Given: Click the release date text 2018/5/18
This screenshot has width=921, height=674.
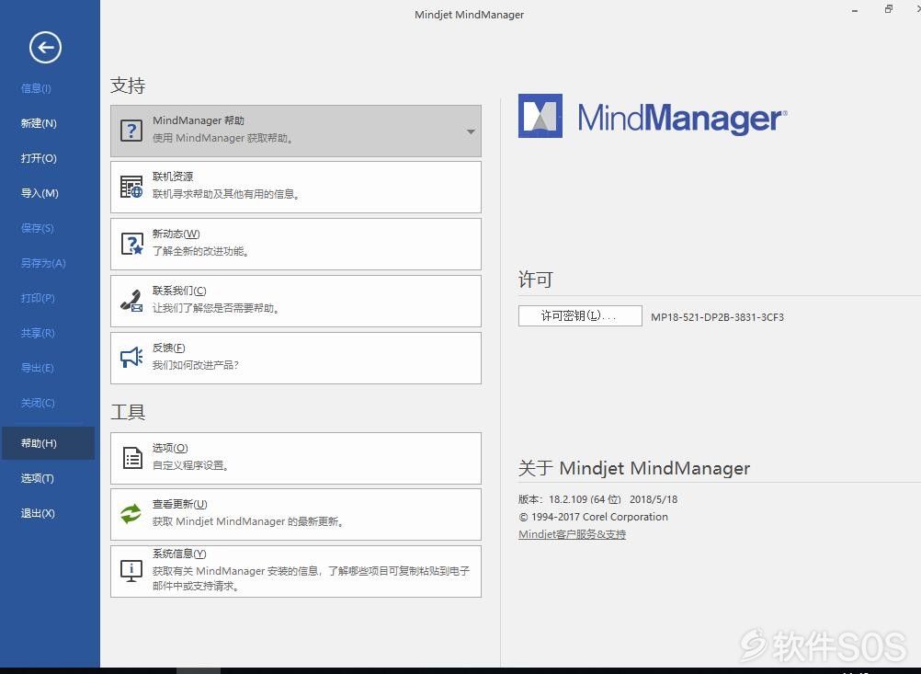Looking at the screenshot, I should pyautogui.click(x=654, y=499).
